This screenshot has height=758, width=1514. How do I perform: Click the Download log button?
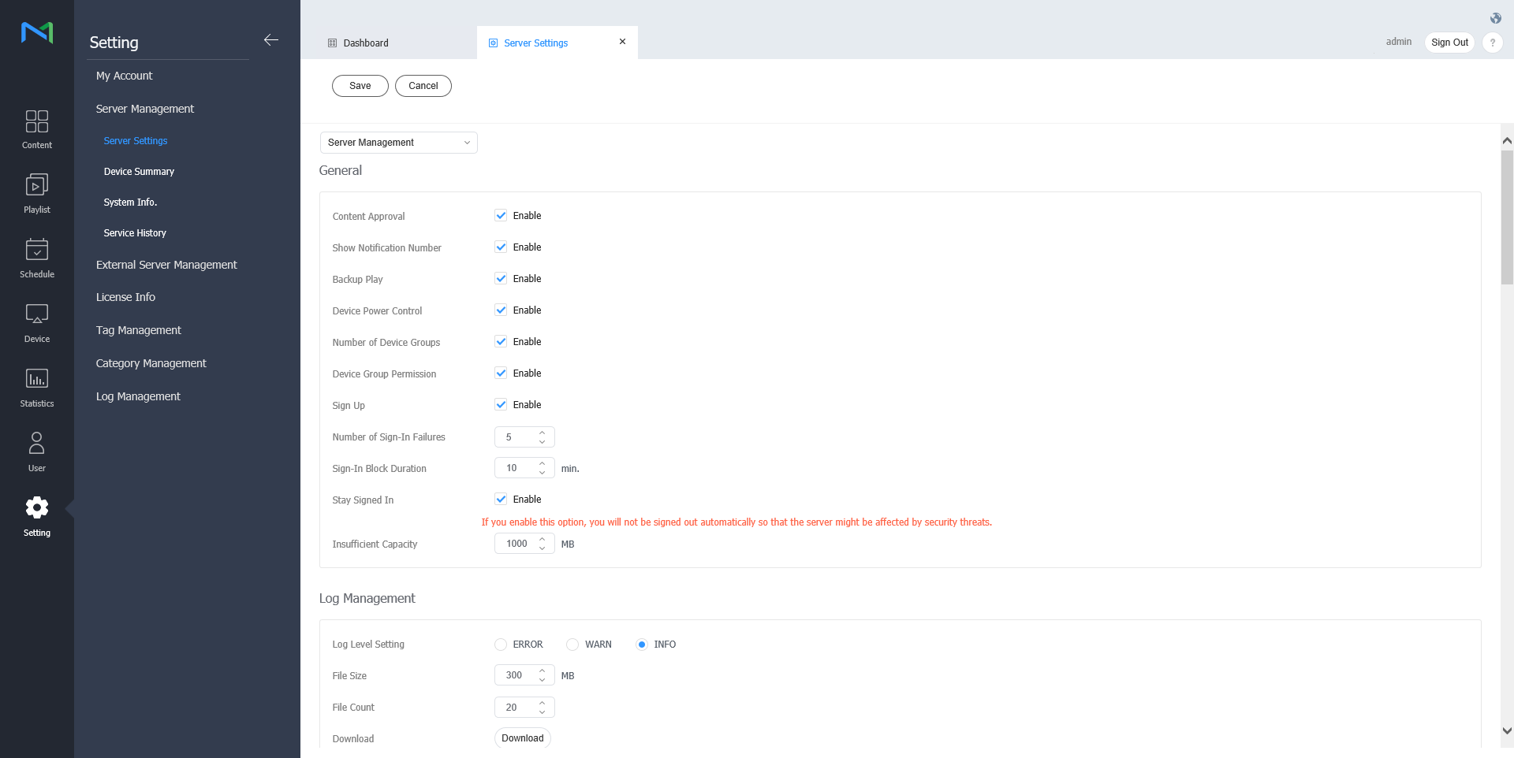tap(522, 738)
